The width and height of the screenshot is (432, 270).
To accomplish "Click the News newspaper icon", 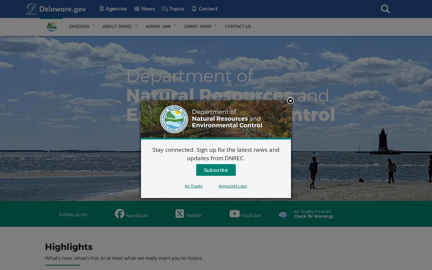I will pos(137,9).
